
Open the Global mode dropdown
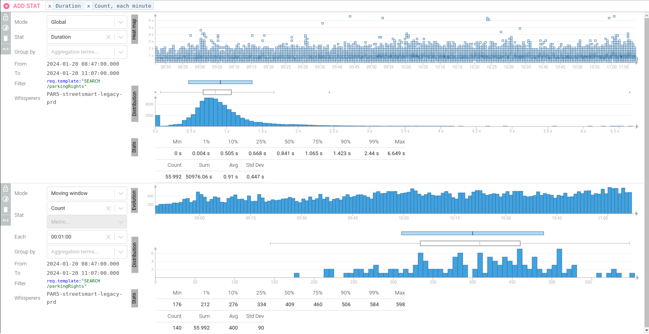[87, 22]
